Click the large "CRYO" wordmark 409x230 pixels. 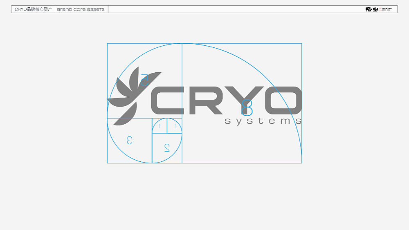pos(227,100)
